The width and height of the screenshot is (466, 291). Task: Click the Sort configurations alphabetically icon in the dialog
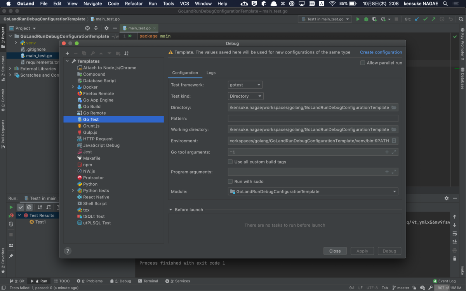point(126,53)
